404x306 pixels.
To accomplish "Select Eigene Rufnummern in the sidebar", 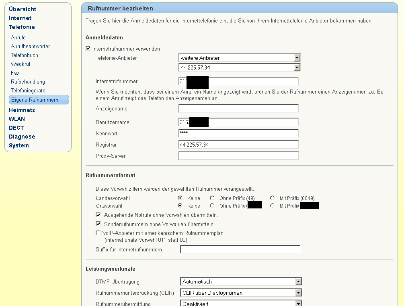I will [x=35, y=100].
